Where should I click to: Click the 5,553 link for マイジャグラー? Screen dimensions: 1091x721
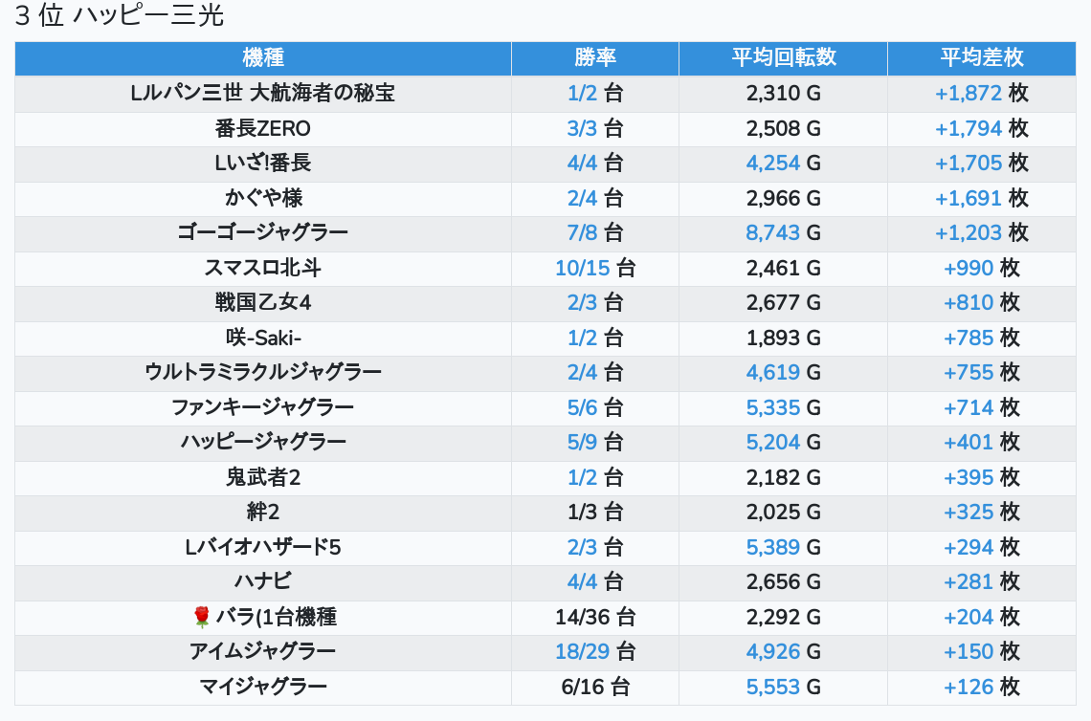(773, 687)
